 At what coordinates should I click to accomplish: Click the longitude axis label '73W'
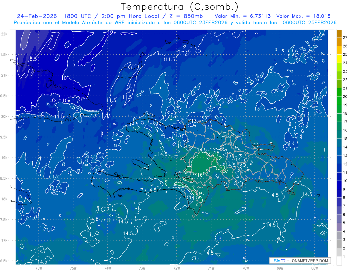(x=142, y=268)
